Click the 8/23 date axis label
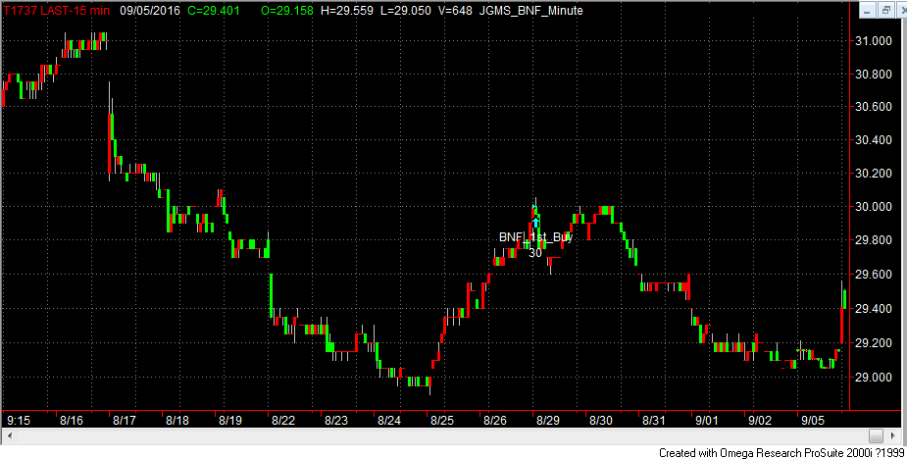 click(336, 420)
